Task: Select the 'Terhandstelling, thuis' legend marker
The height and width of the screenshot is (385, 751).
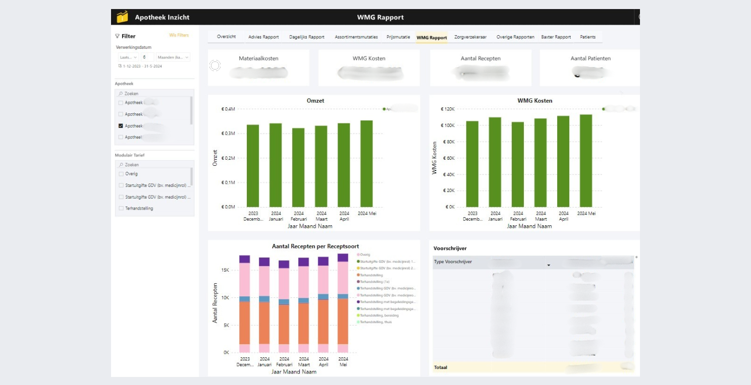Action: coord(358,322)
